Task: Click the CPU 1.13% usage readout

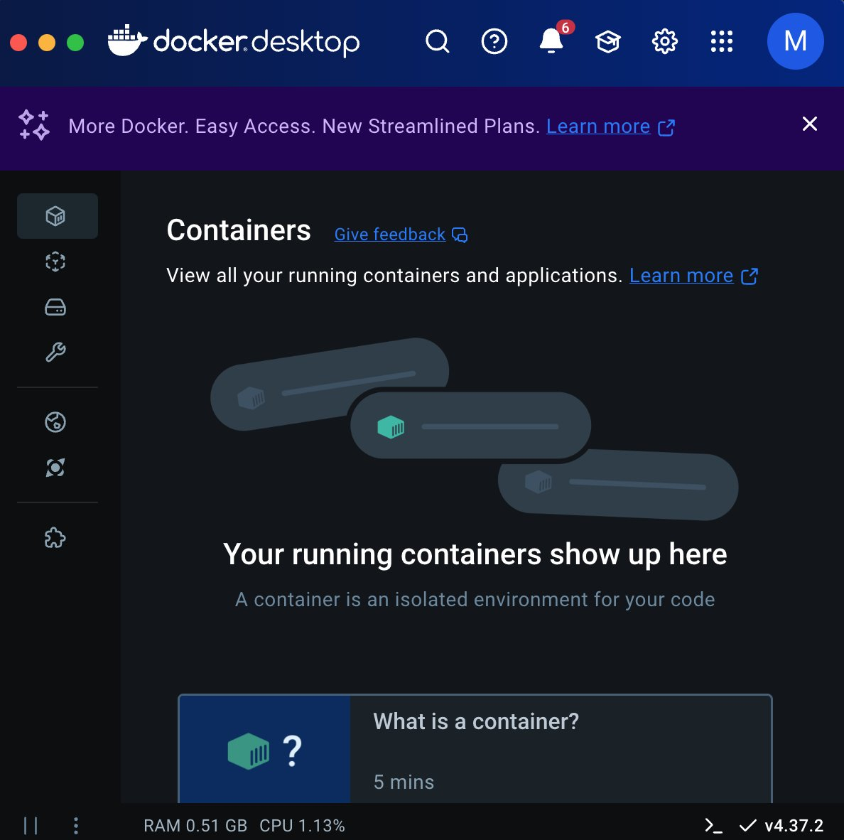Action: [x=302, y=826]
